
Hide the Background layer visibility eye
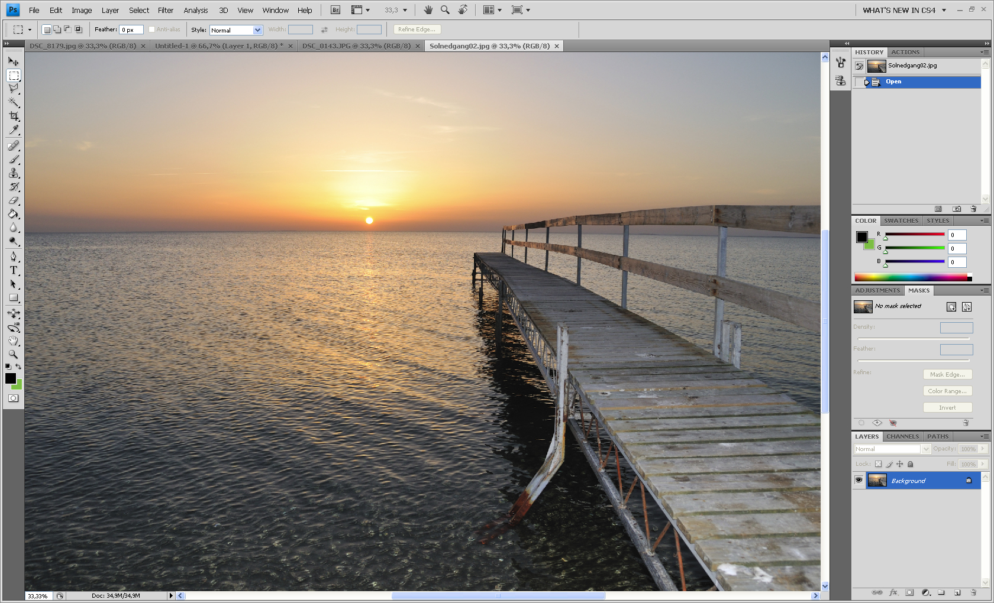point(859,481)
